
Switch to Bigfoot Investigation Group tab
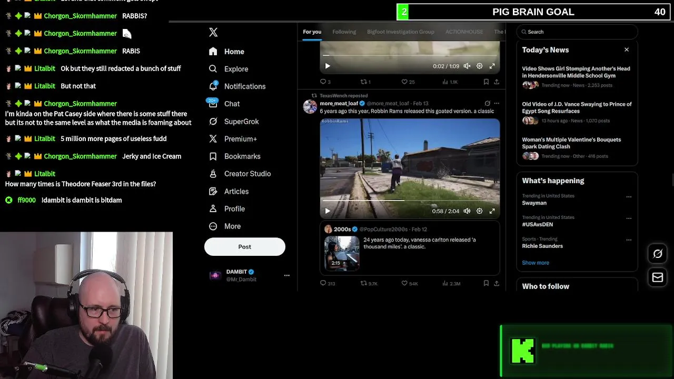401,32
